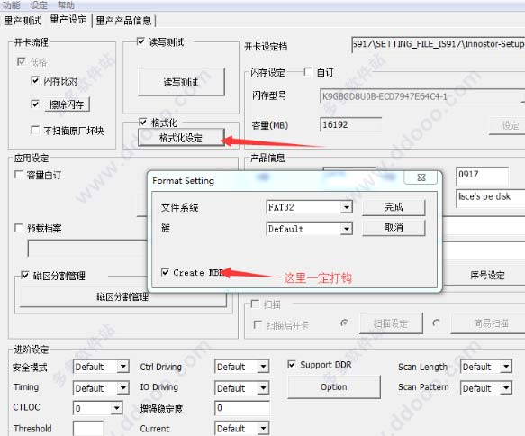Click the 读写测试 button
Image resolution: width=525 pixels, height=436 pixels.
pos(181,82)
